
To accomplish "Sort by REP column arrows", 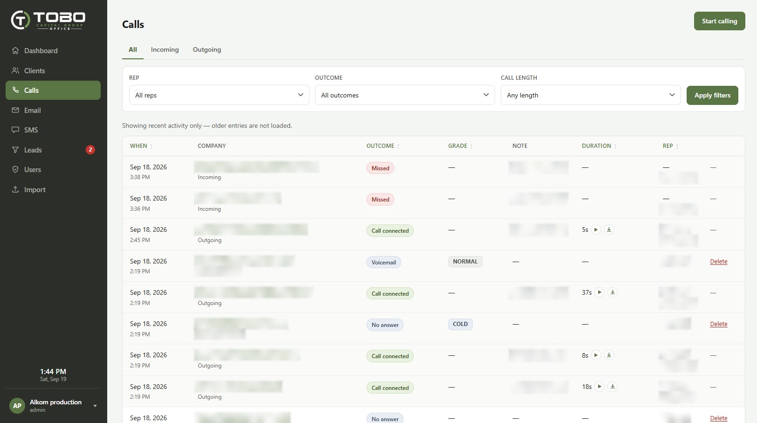I will (677, 146).
